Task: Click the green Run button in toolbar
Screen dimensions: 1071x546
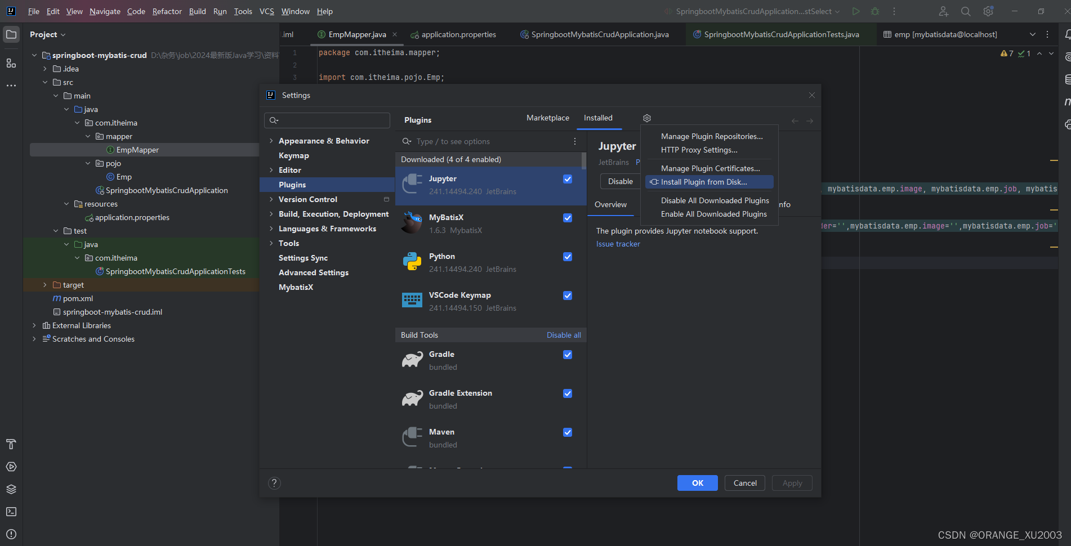Action: coord(856,11)
